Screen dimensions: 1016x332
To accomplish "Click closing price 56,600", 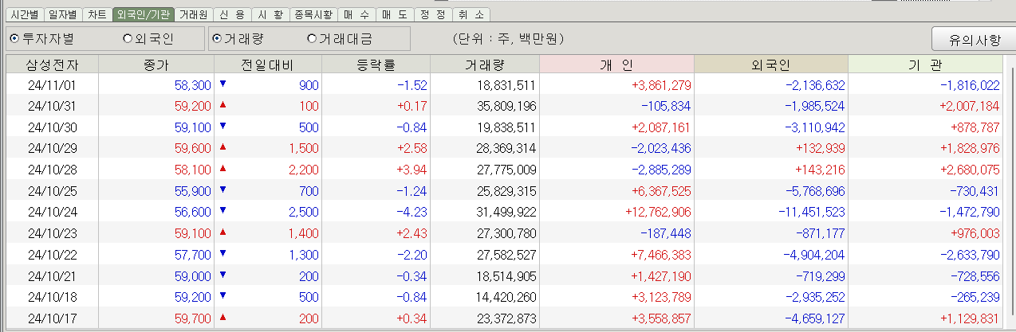I will [x=192, y=212].
